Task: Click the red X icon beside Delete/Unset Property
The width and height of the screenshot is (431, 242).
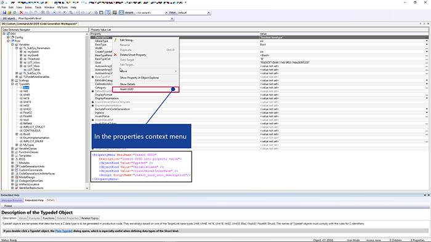Action: coord(115,55)
